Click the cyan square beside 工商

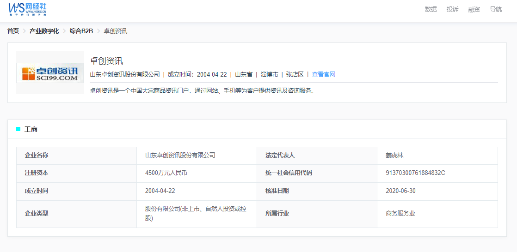click(x=18, y=129)
